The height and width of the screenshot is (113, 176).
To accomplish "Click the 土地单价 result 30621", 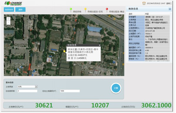I will click(x=44, y=105).
